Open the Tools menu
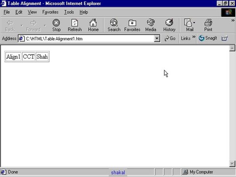 click(x=69, y=12)
